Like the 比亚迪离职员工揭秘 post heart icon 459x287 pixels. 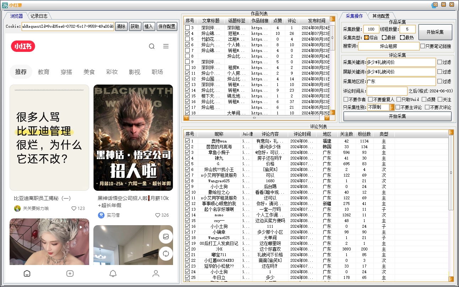74,209
